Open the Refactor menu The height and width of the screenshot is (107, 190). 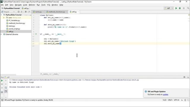pos(32,5)
